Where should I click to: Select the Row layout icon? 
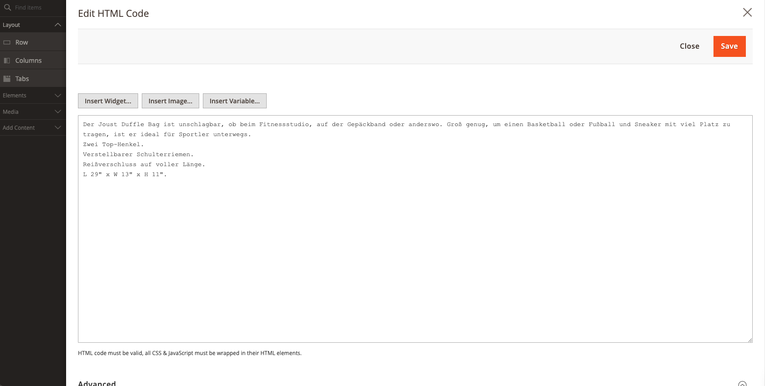tap(7, 42)
